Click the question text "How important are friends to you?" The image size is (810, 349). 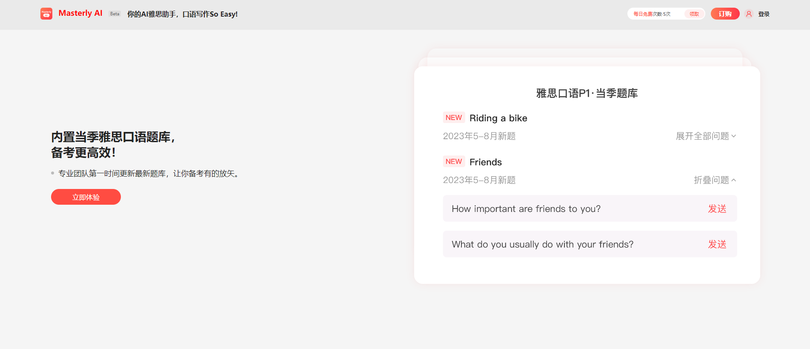coord(526,209)
